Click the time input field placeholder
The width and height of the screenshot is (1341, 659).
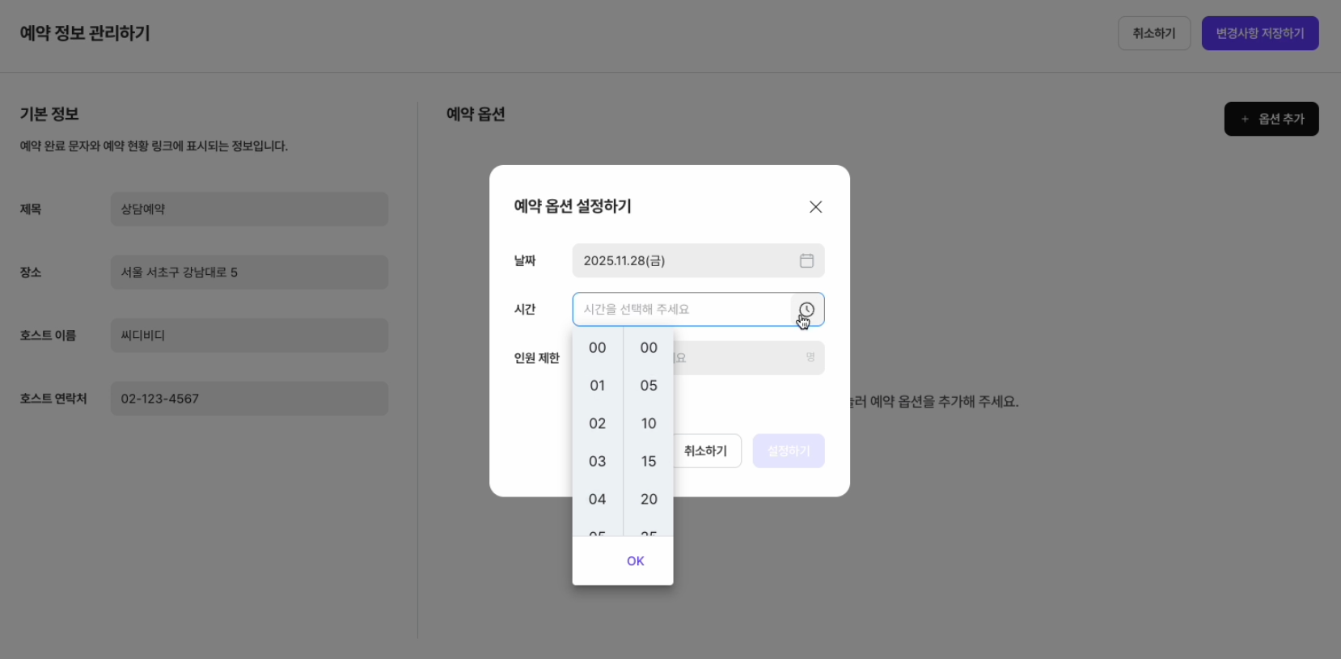coord(679,310)
